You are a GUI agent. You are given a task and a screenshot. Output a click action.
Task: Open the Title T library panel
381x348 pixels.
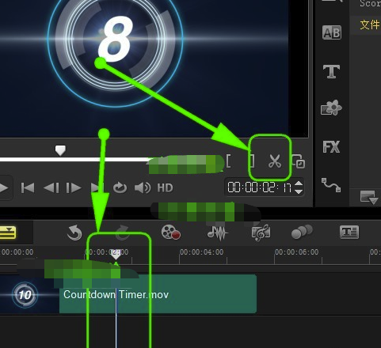331,71
